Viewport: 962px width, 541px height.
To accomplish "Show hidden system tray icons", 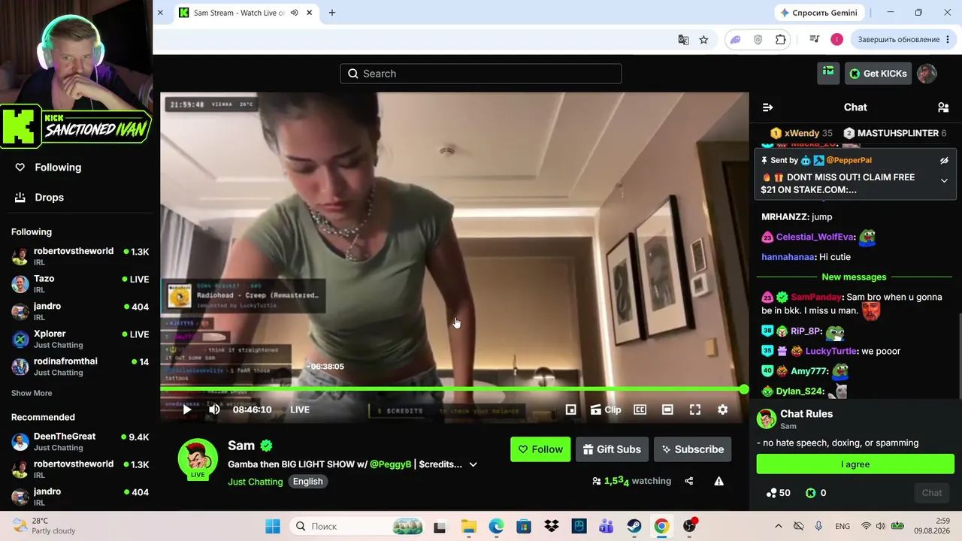I will pos(778,526).
